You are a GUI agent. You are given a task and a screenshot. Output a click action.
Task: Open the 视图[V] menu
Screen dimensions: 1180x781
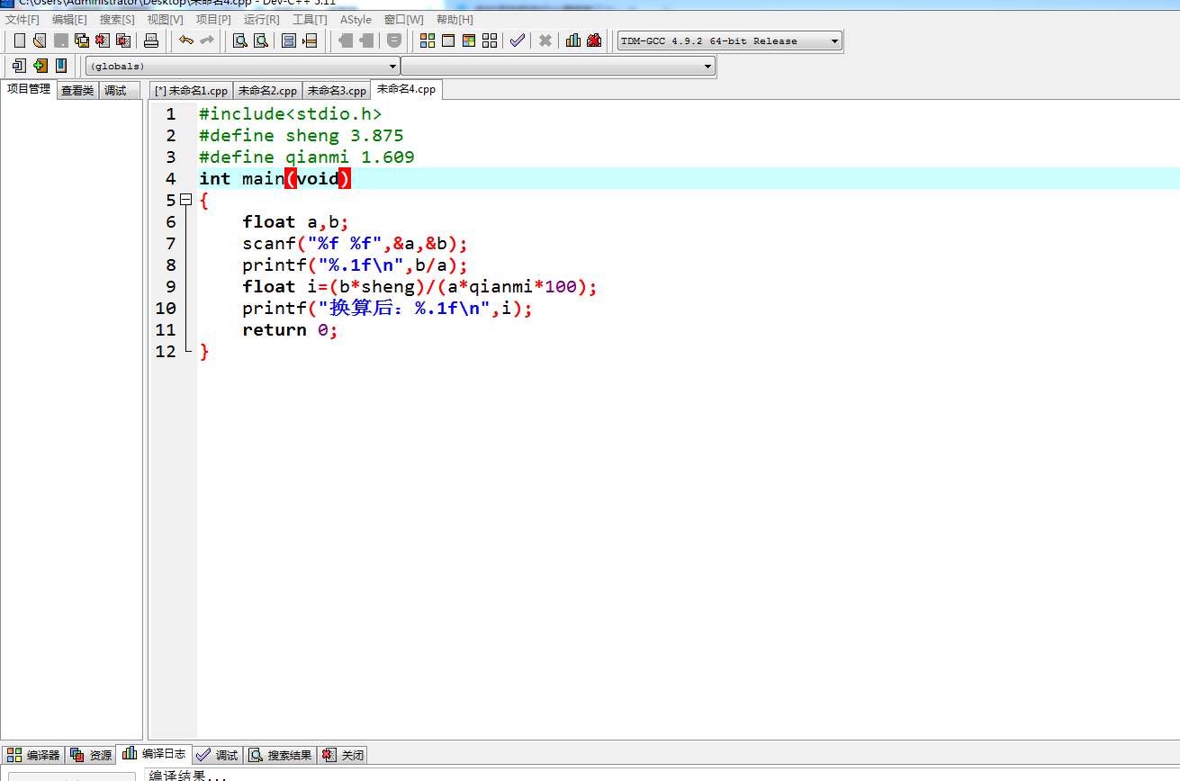click(x=165, y=20)
